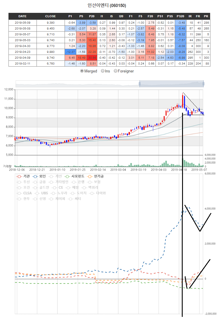The height and width of the screenshot is (323, 223).
Task: Toggle the 외인 legend series
Action: click(x=39, y=176)
